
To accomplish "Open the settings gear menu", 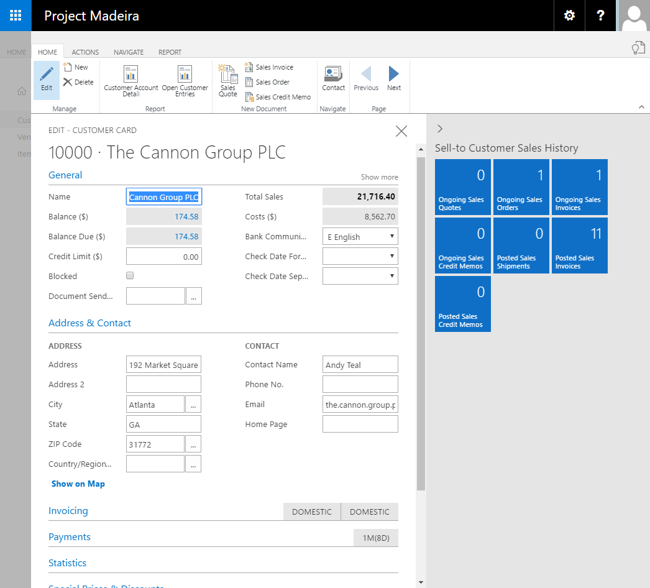I will click(569, 16).
